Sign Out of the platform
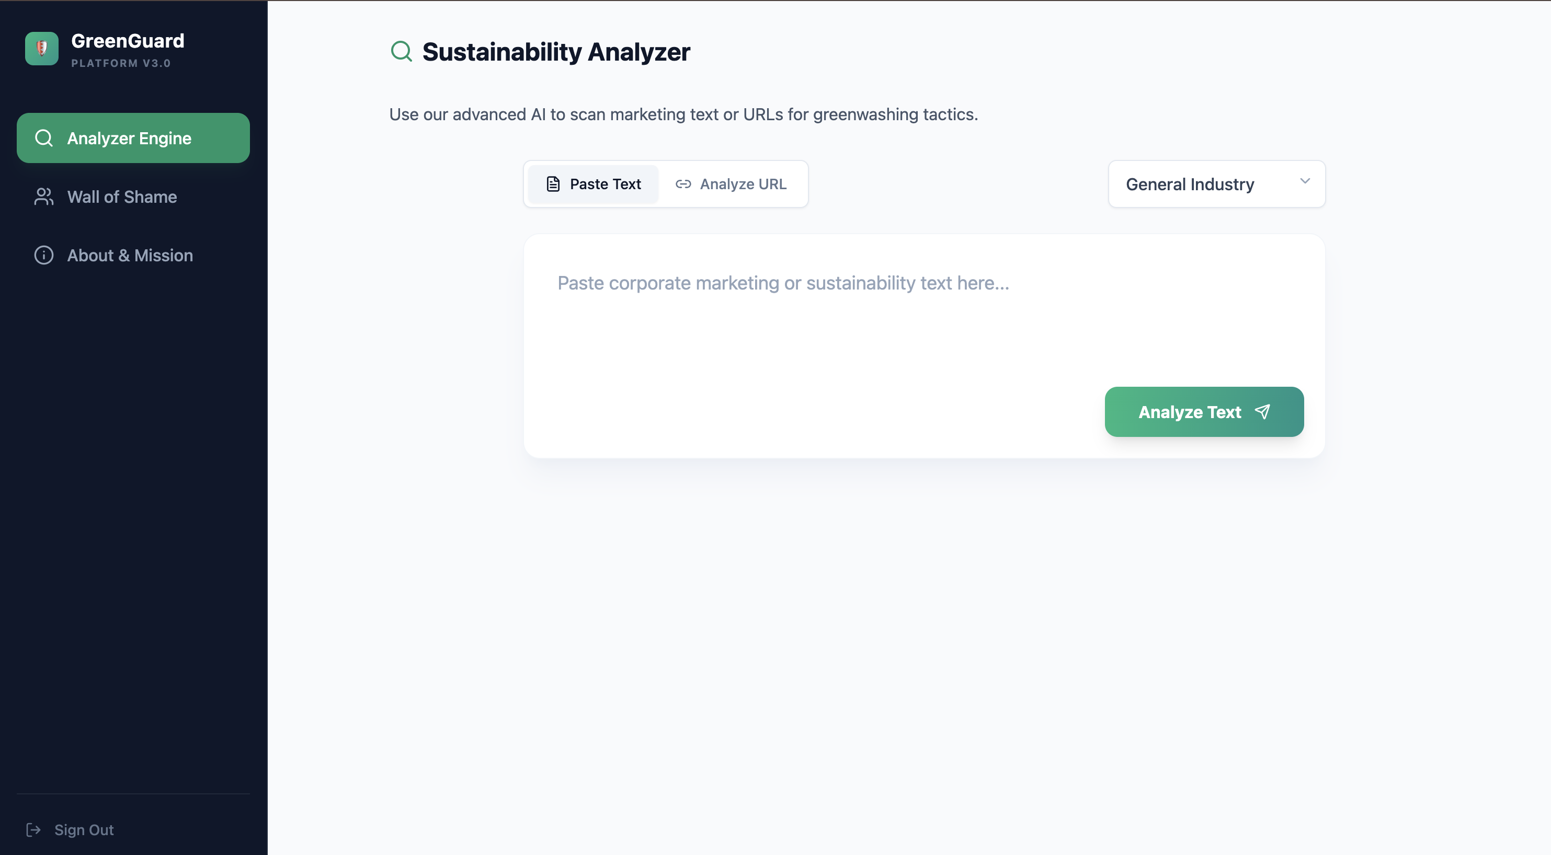1551x855 pixels. tap(84, 830)
